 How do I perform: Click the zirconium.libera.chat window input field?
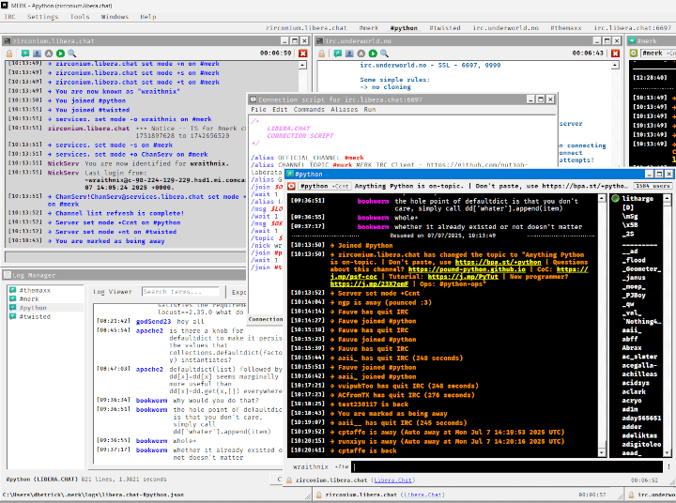[125, 257]
